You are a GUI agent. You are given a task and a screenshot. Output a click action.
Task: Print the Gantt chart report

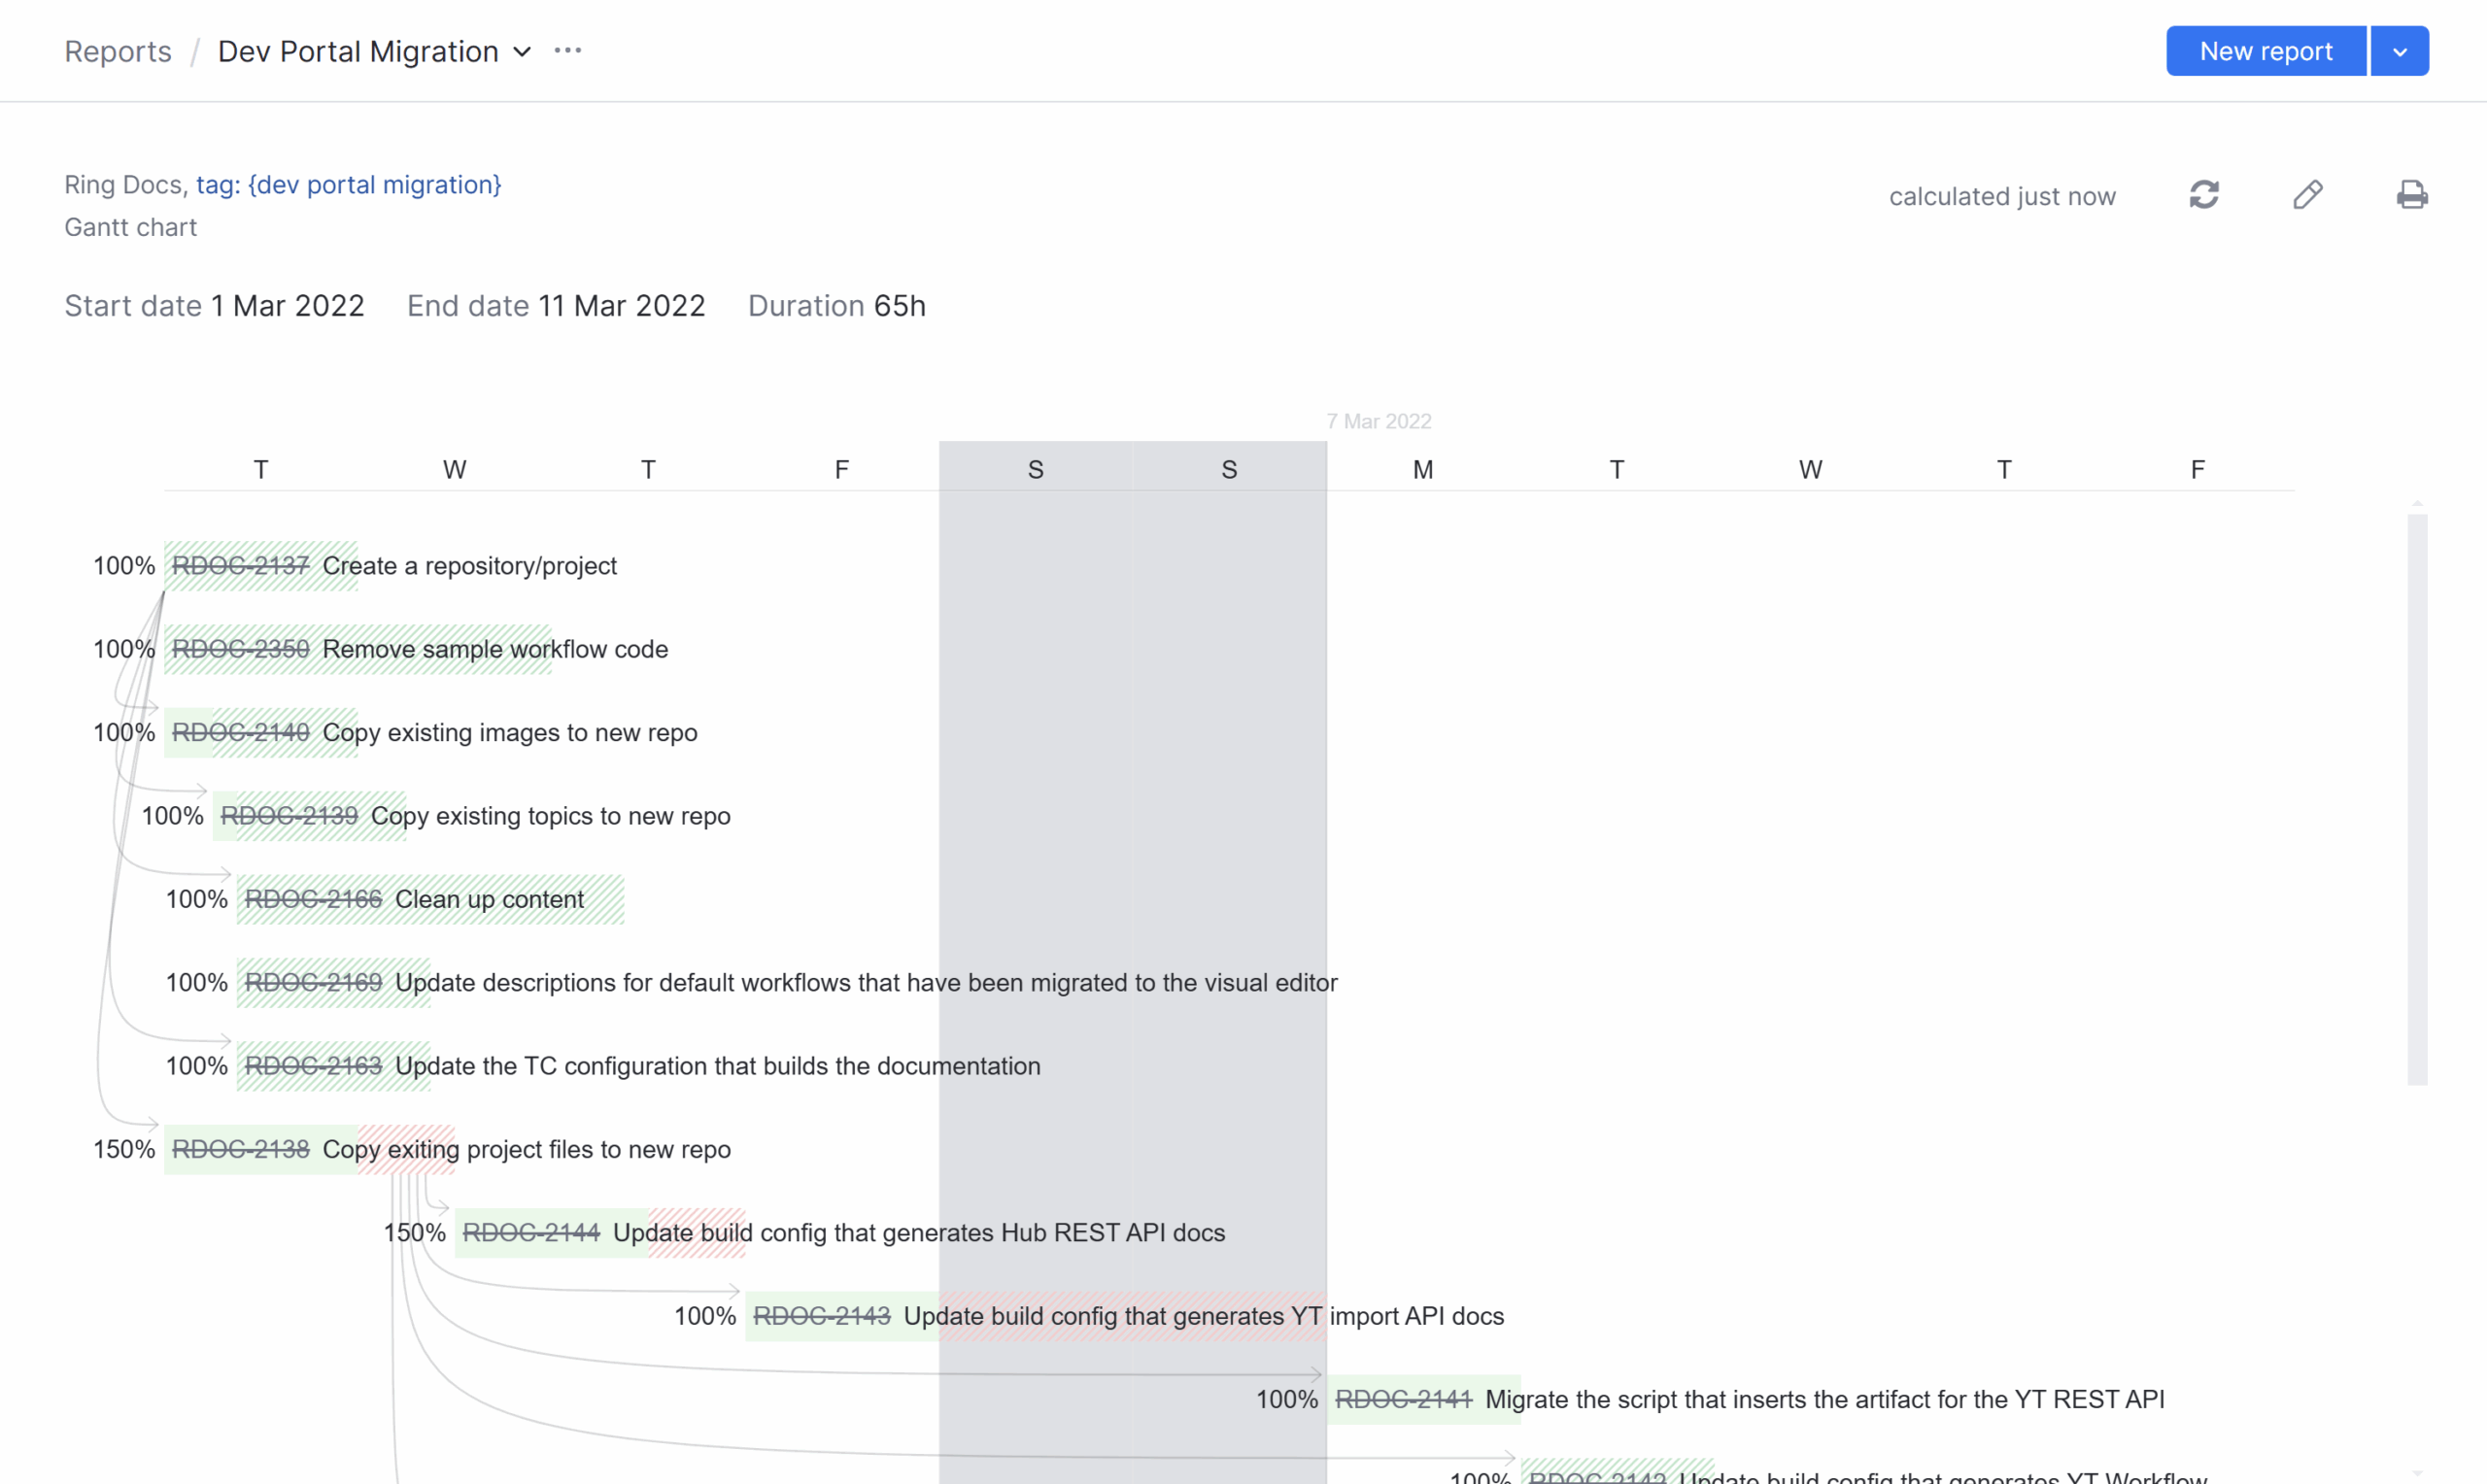pos(2412,194)
